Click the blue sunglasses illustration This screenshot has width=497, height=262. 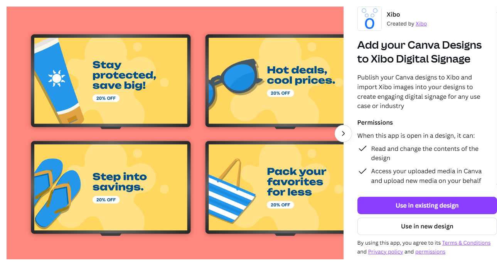click(x=235, y=79)
